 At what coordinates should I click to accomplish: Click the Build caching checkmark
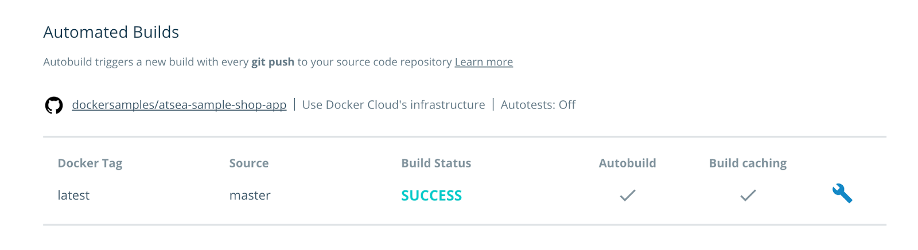pyautogui.click(x=748, y=196)
